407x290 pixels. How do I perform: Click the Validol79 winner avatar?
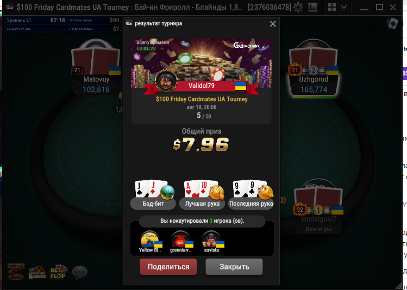click(x=166, y=81)
